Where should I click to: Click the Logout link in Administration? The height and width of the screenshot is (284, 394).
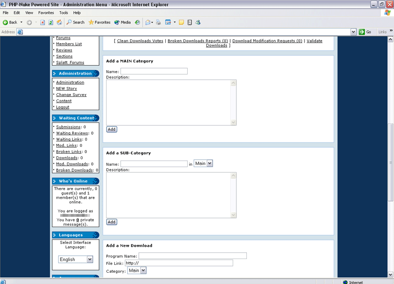[x=63, y=107]
